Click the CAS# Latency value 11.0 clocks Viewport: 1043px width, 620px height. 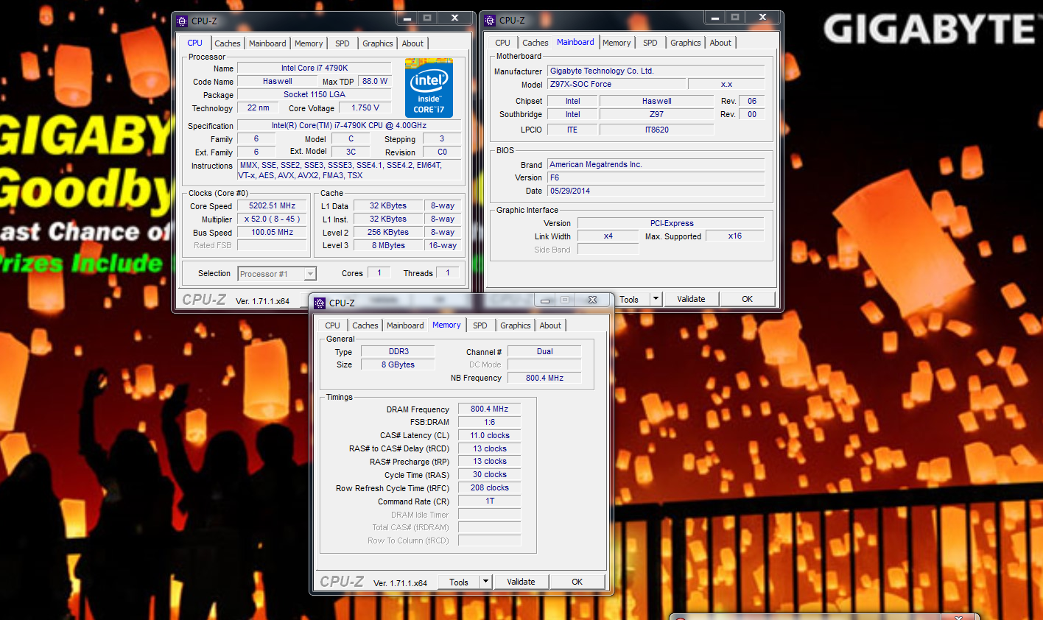(489, 435)
